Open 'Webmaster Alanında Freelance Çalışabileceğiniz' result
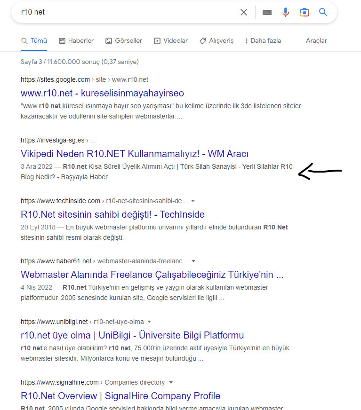Screen dimensions: 361x410 click(x=152, y=275)
